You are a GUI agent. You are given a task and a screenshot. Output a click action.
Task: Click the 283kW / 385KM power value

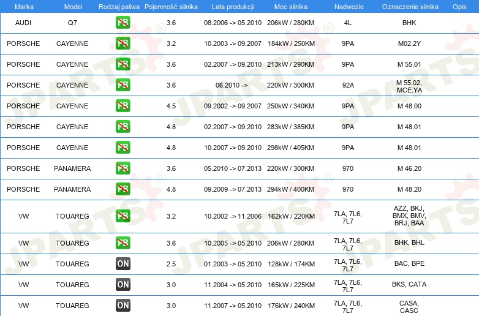(290, 127)
